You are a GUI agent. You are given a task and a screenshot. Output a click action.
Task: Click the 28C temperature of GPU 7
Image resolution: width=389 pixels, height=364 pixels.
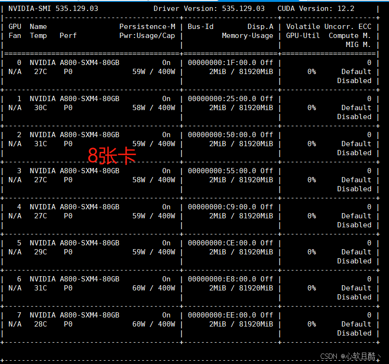pos(40,324)
